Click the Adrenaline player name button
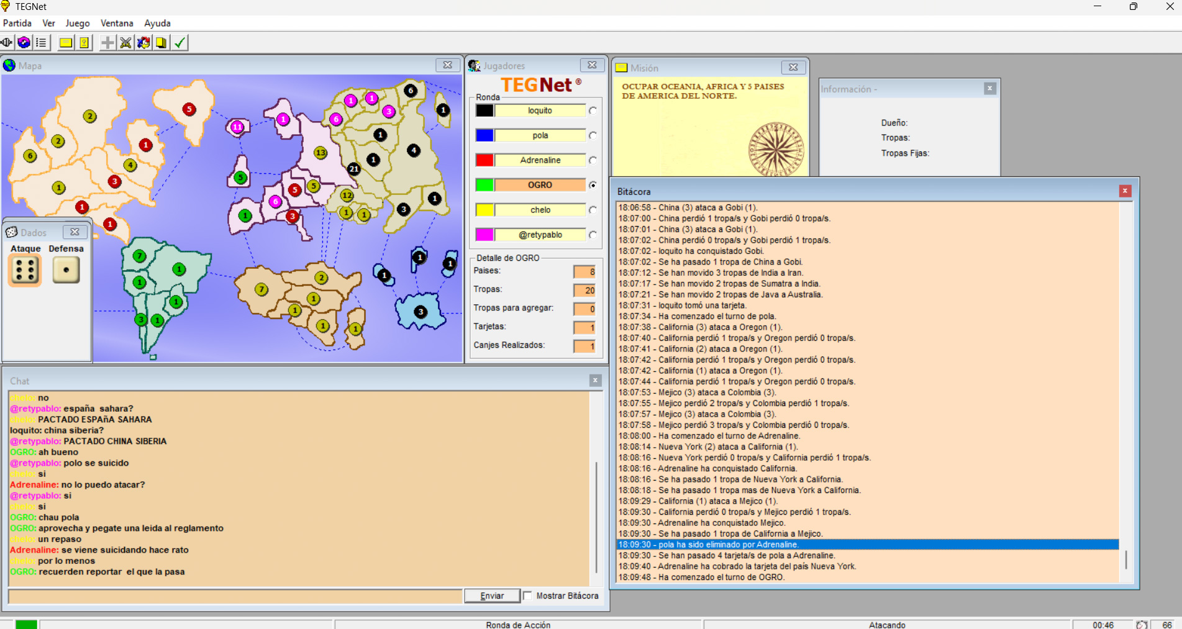Screen dimensions: 1182x629 540,160
